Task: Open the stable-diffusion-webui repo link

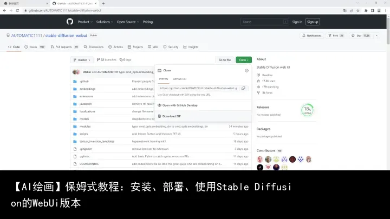Action: [x=66, y=36]
